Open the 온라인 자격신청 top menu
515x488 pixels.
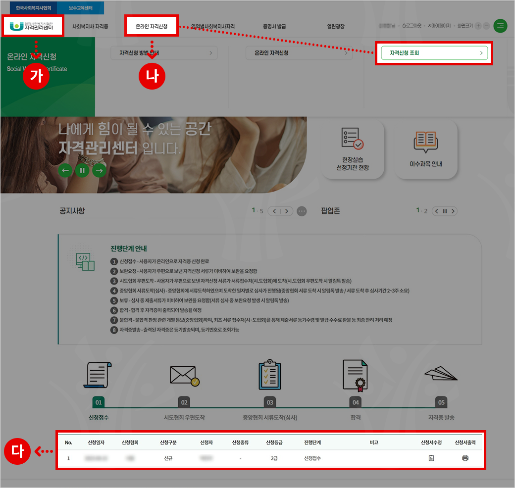click(152, 26)
